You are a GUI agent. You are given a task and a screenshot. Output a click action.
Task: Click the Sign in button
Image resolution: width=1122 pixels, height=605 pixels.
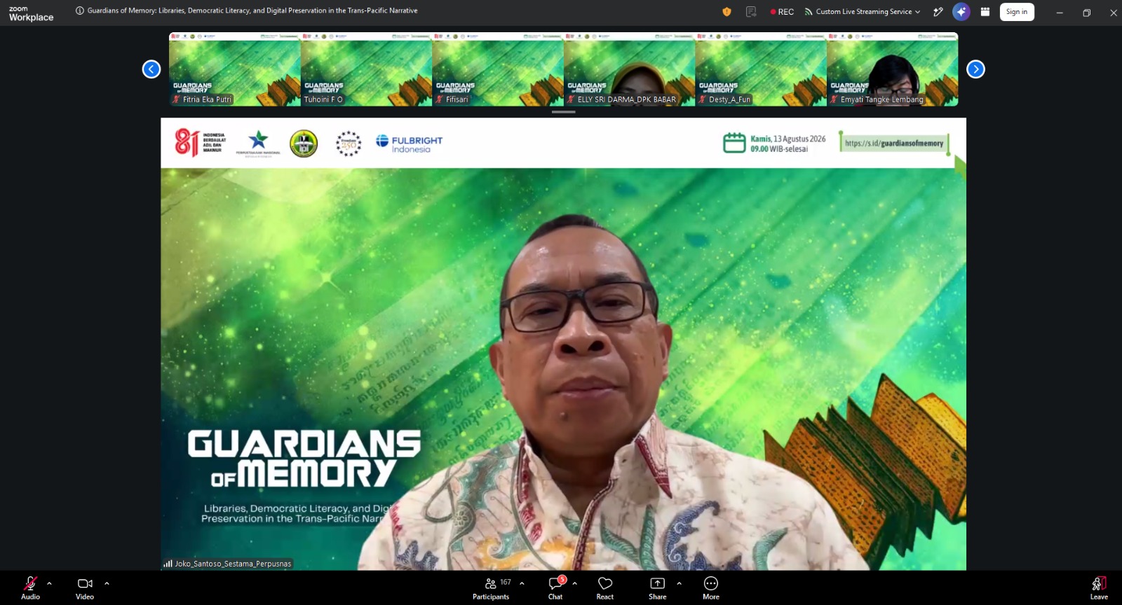click(1017, 12)
